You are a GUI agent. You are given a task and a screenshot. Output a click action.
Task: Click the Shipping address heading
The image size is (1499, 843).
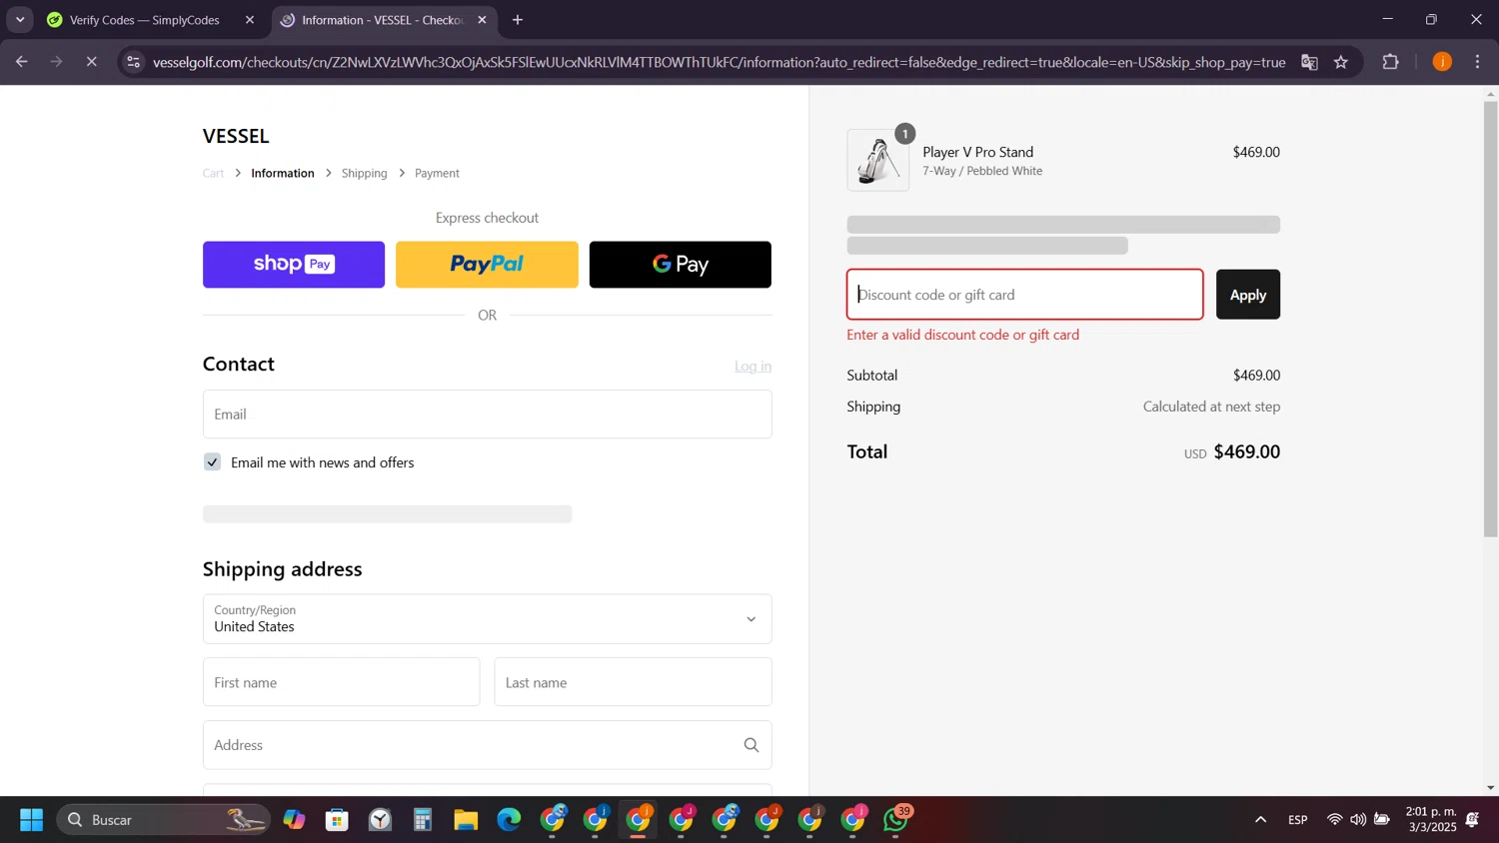point(283,569)
